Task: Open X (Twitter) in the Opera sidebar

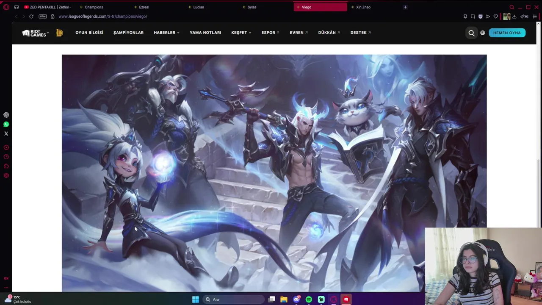Action: [x=6, y=133]
